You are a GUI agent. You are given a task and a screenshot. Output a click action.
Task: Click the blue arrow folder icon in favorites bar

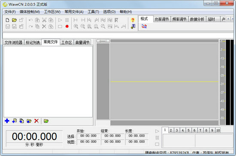(x=29, y=121)
